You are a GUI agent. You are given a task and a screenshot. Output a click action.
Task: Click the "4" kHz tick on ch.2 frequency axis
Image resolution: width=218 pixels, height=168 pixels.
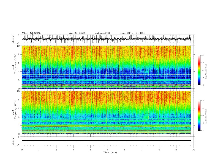click(20, 117)
